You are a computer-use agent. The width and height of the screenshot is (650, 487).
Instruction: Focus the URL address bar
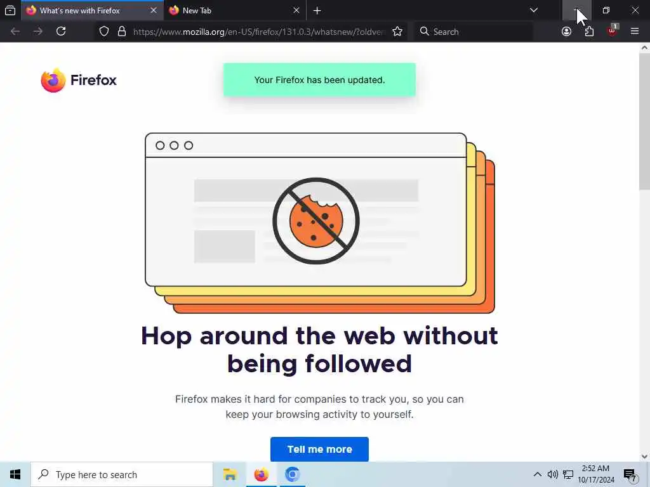pos(259,32)
